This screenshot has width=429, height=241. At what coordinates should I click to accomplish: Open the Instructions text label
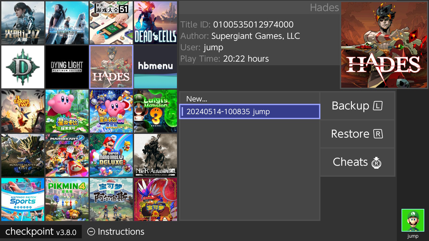tap(121, 232)
